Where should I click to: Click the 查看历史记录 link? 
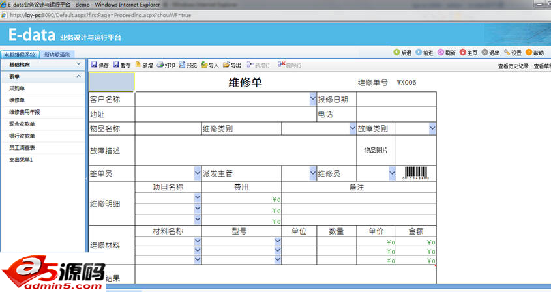click(x=513, y=66)
